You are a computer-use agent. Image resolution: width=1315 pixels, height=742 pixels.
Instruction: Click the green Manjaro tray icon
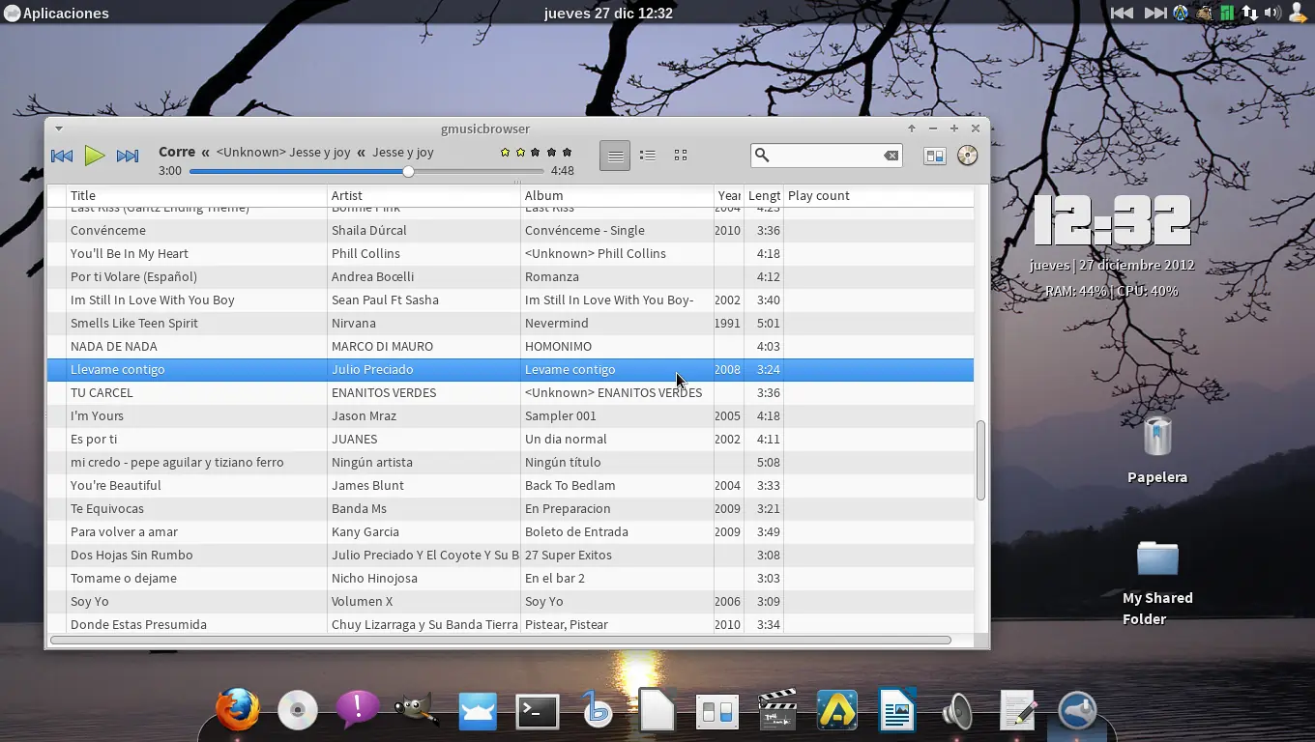(x=1227, y=14)
